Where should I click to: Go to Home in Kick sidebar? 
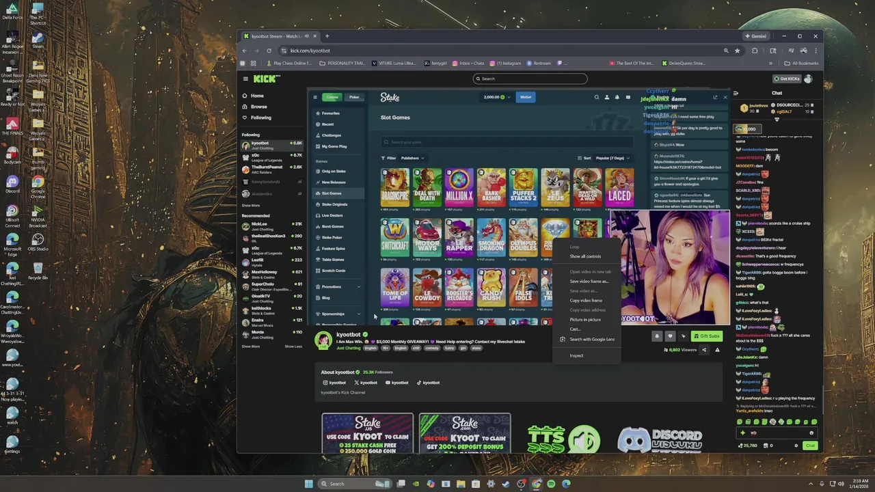click(x=257, y=96)
